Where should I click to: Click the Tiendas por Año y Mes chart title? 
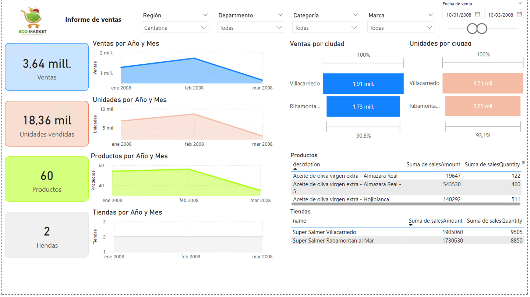127,212
